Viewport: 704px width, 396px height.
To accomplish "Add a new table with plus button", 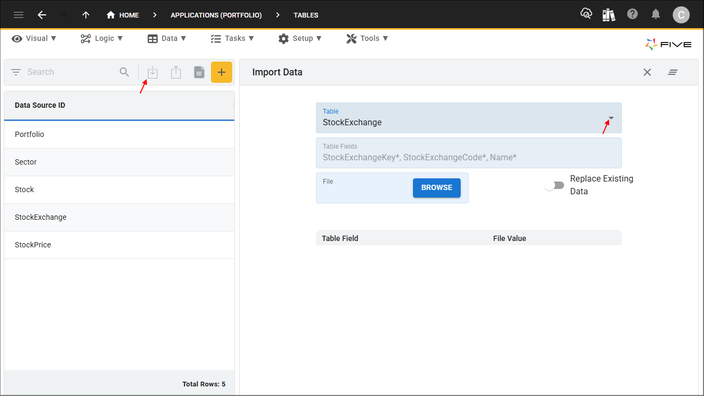I will tap(222, 72).
